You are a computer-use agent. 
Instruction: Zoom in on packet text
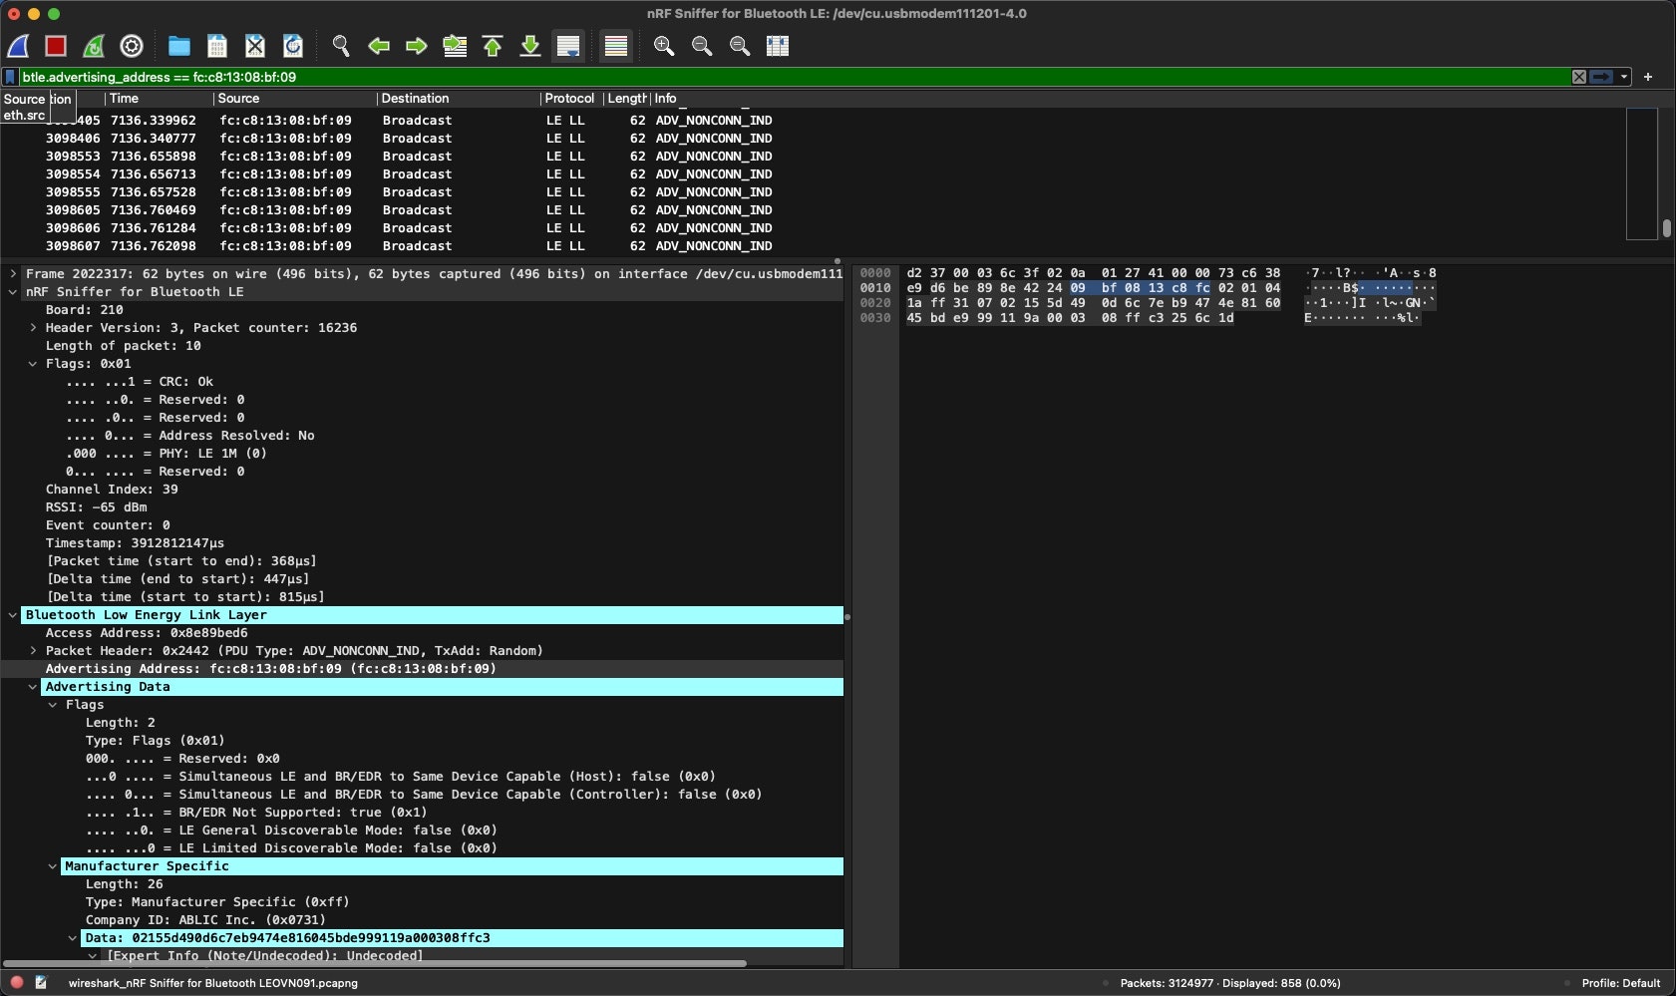(664, 46)
